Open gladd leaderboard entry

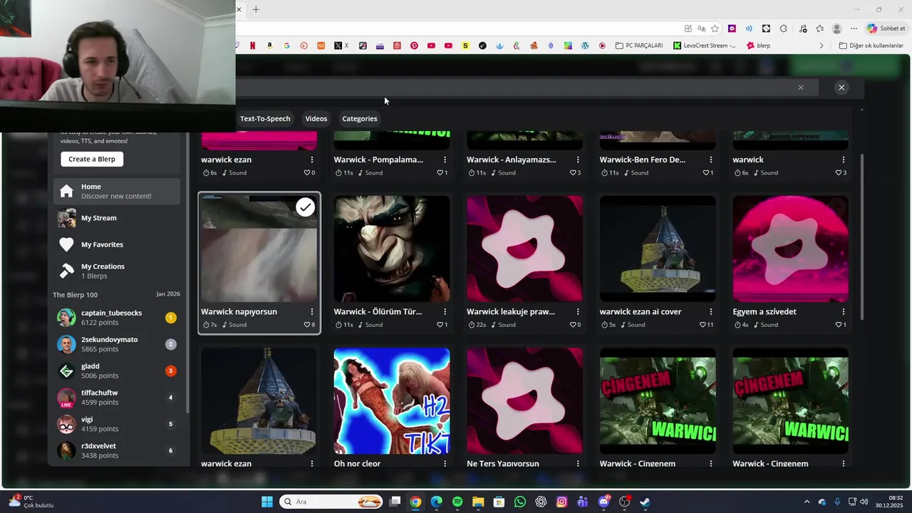pyautogui.click(x=117, y=370)
